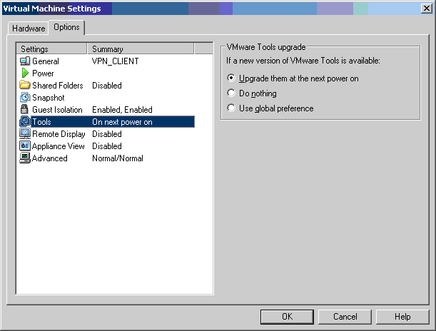Sort list by Settings column header
Image resolution: width=436 pixels, height=331 pixels.
click(x=52, y=49)
